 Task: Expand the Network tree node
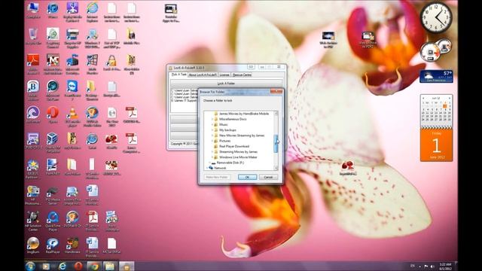coord(207,168)
